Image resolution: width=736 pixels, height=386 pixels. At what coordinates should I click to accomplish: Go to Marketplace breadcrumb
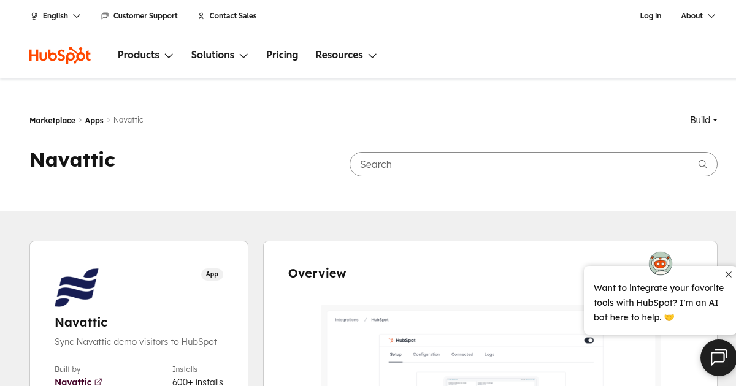[52, 121]
